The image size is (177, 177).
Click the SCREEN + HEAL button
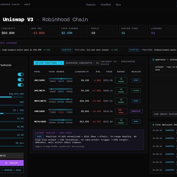coord(11,170)
